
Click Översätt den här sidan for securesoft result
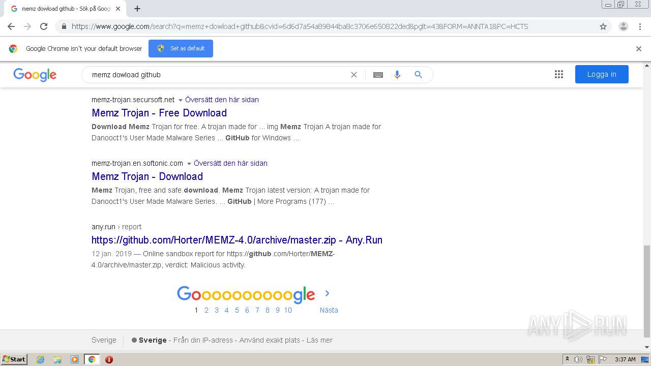[222, 100]
